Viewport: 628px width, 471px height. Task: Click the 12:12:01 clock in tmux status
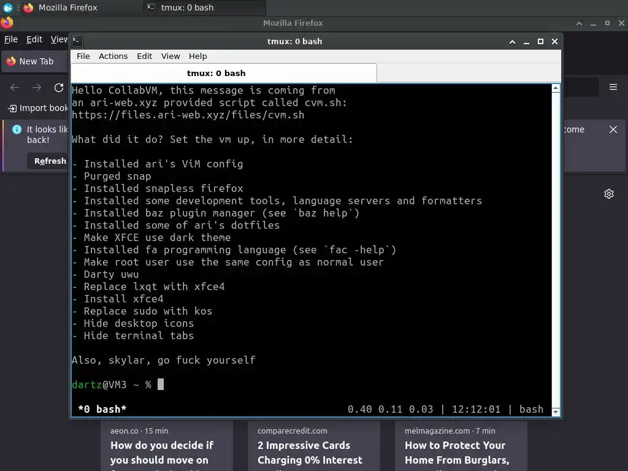click(x=476, y=409)
